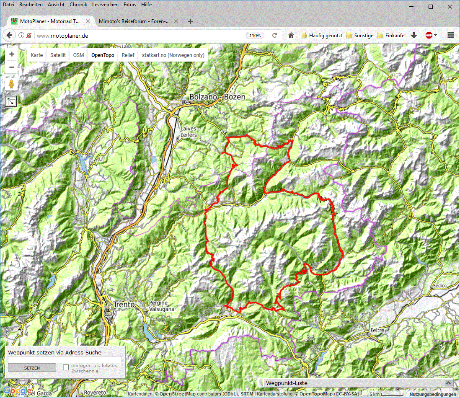Click the Adblock Plus ABP icon
This screenshot has height=398, width=460.
tap(429, 36)
